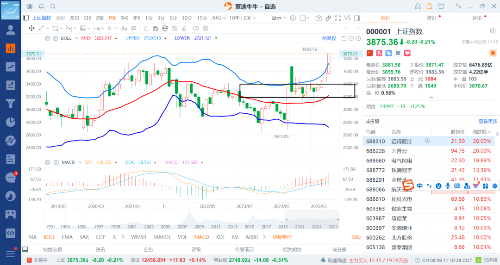Click the orange alert bell for 上证指数
Screen dimensions: 500x265
(493, 53)
